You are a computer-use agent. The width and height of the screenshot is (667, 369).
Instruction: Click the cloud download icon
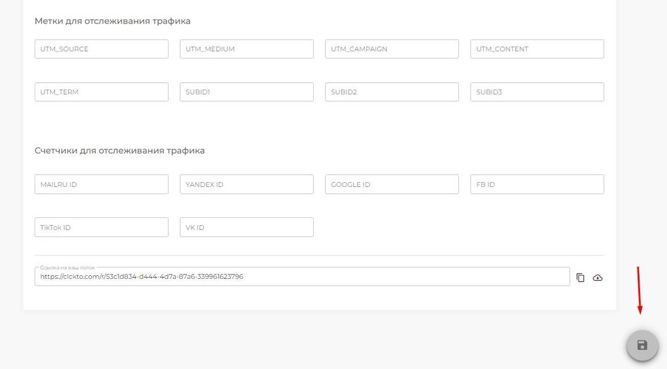pos(597,278)
